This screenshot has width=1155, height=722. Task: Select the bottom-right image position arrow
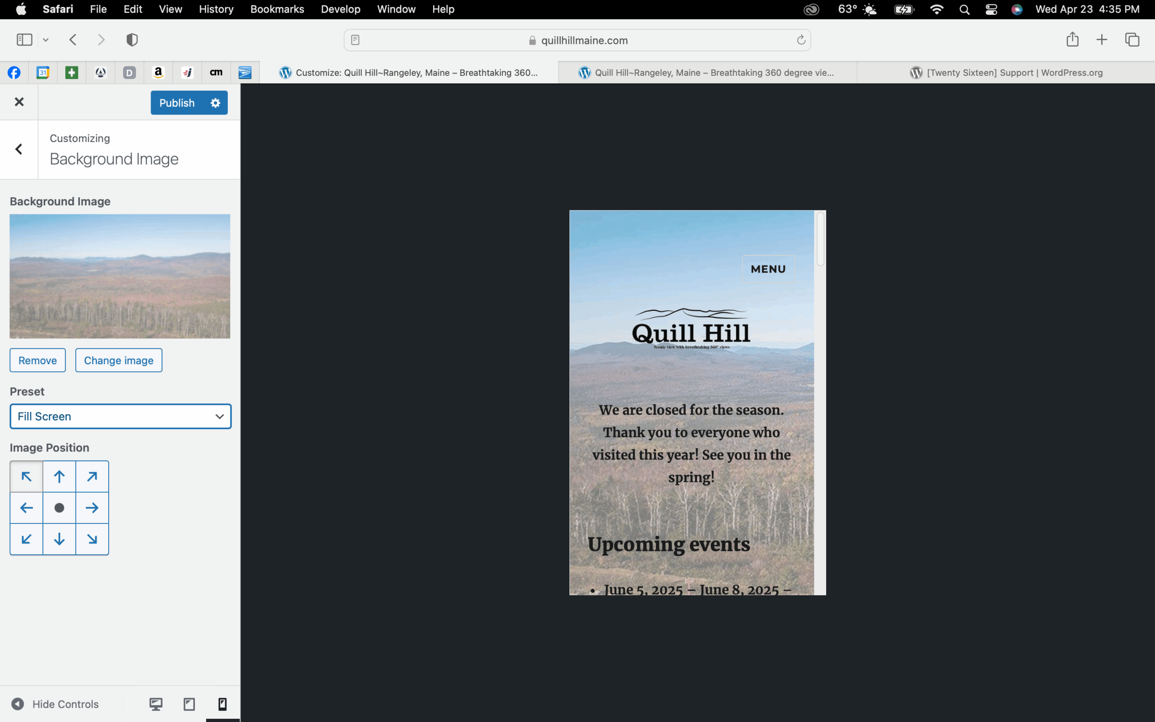click(92, 539)
